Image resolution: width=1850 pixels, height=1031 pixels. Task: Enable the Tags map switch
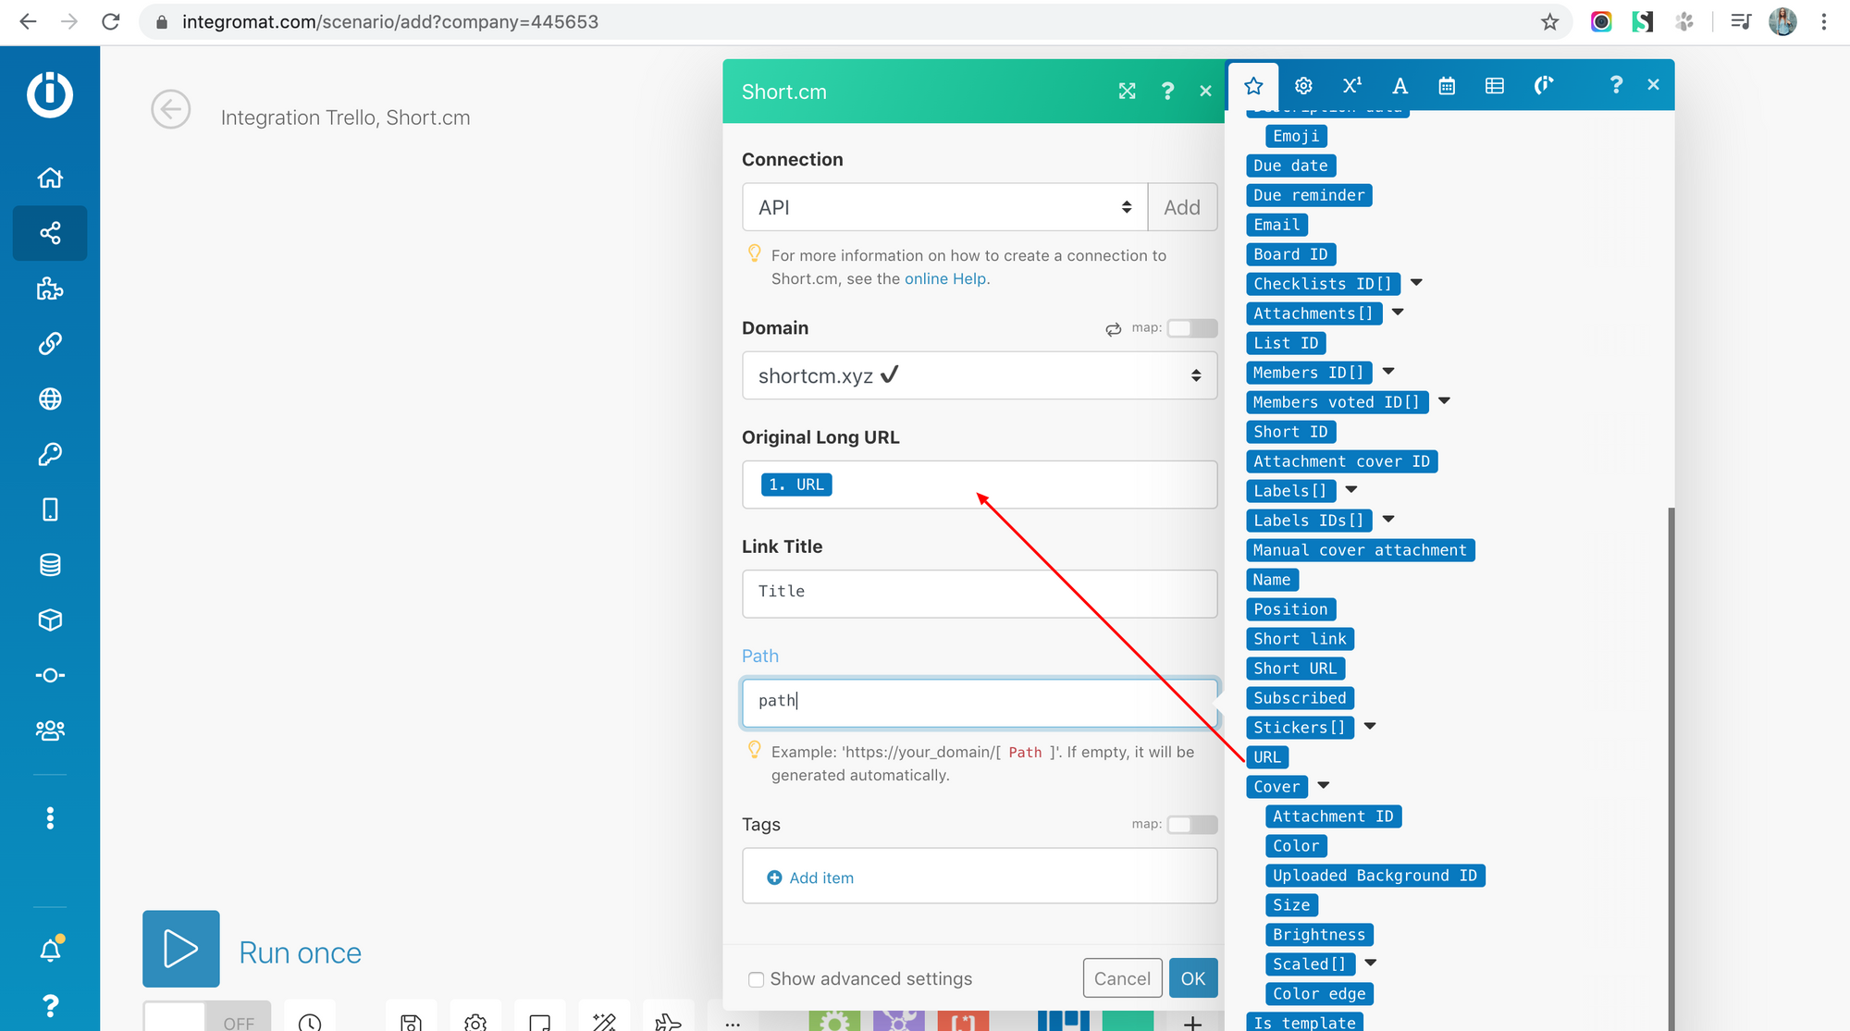(x=1191, y=824)
